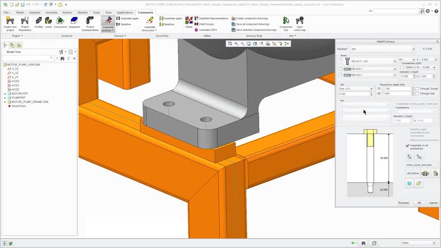Open Project Parameters tool
The width and height of the screenshot is (441, 248).
tap(25, 24)
